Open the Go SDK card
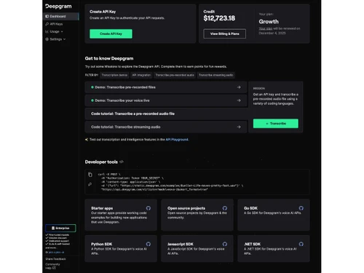Viewport: 364px width, 273px height. [274, 215]
